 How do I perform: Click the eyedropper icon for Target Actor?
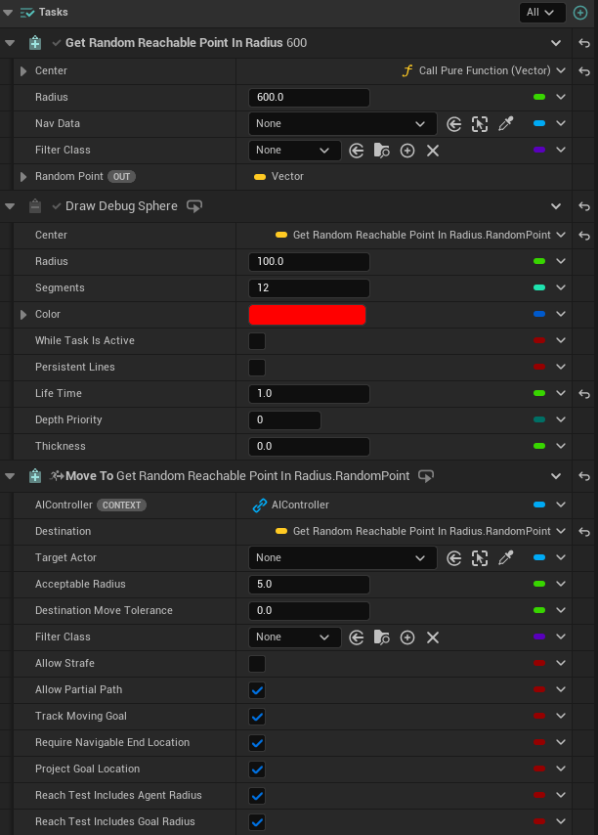point(505,558)
